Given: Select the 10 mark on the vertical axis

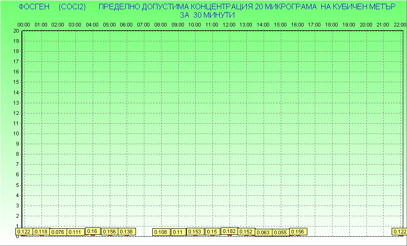Looking at the screenshot, I should 16,133.
